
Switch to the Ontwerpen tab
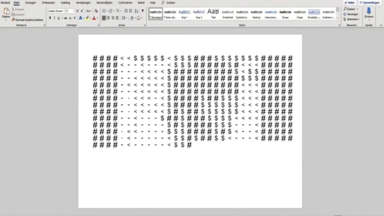pyautogui.click(x=48, y=3)
